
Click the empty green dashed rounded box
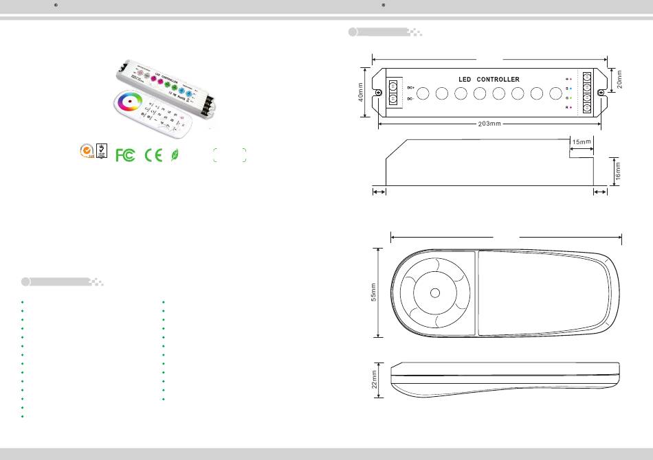[x=230, y=154]
